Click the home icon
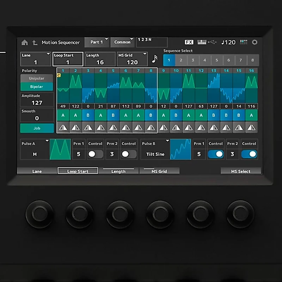282x282 pixels. (x=25, y=42)
